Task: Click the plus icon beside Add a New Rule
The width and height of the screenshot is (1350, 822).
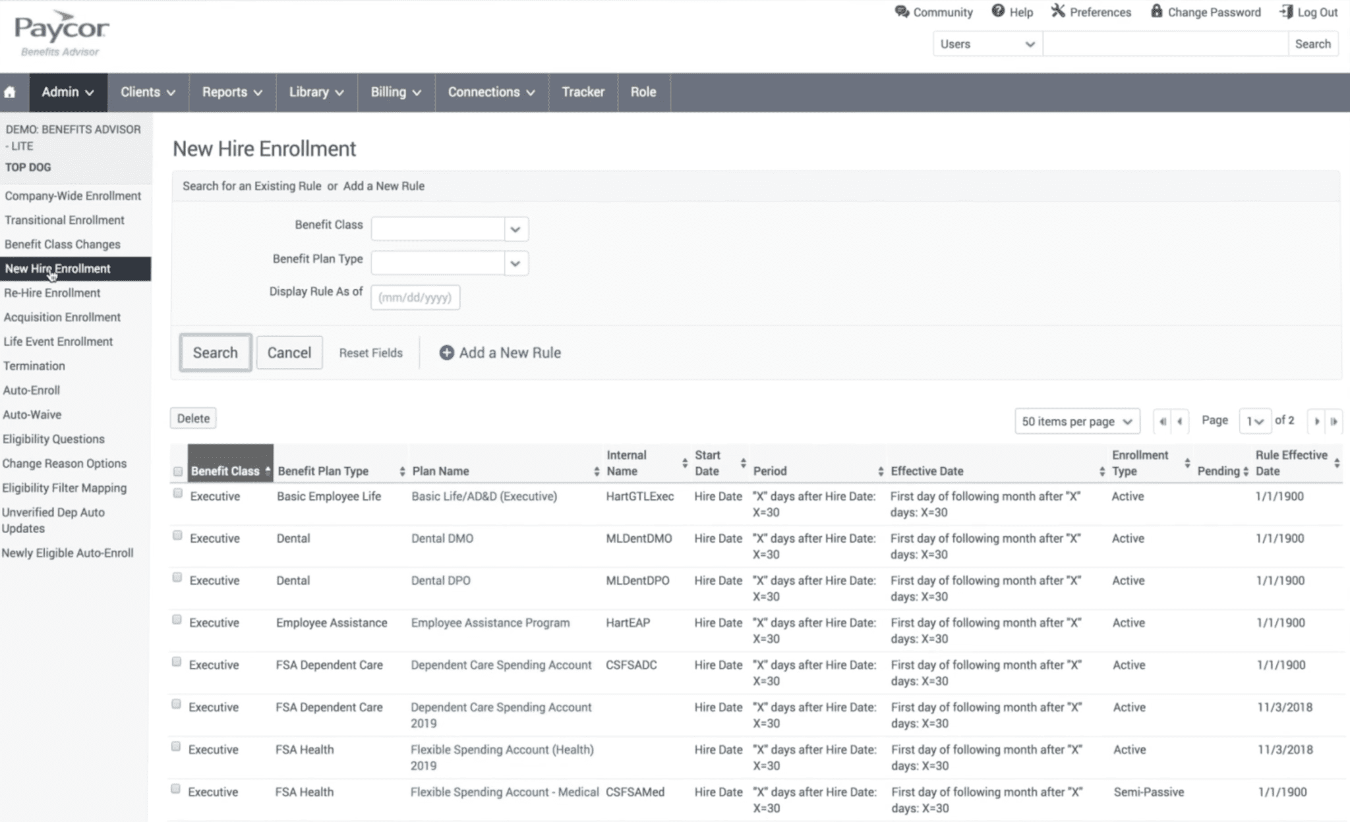Action: (446, 352)
